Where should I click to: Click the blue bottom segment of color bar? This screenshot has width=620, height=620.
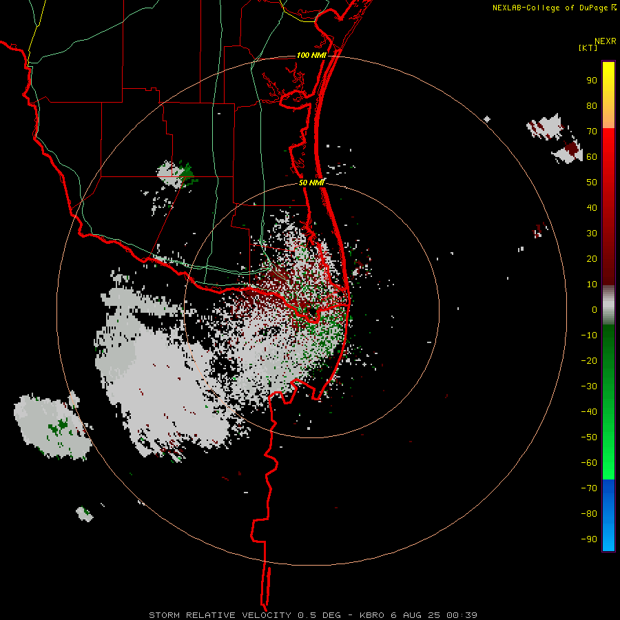pos(608,515)
